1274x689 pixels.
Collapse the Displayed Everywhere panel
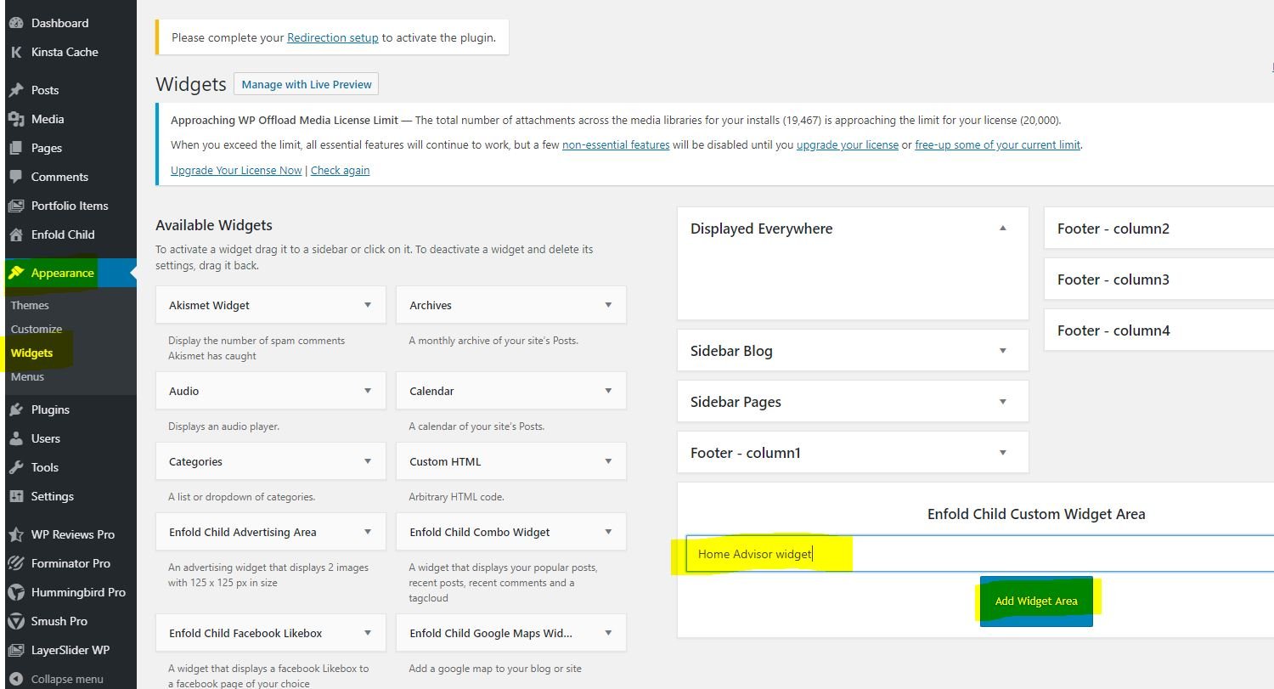[1002, 228]
